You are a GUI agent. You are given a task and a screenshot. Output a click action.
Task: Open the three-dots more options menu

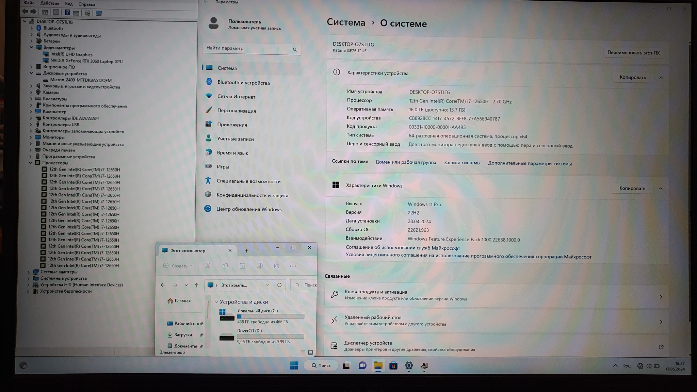click(293, 266)
